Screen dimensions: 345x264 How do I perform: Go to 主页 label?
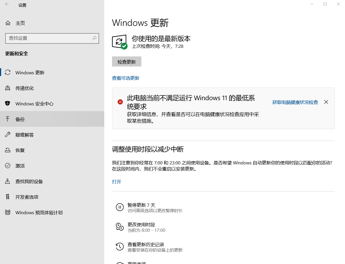(20, 23)
